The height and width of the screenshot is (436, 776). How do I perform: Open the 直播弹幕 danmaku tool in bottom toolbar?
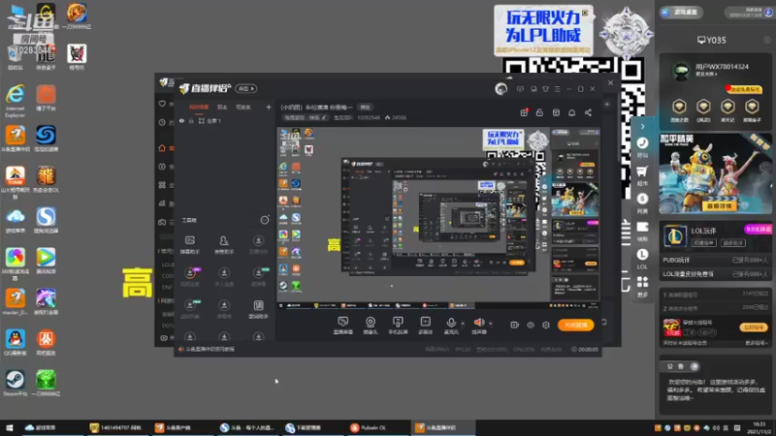click(342, 326)
